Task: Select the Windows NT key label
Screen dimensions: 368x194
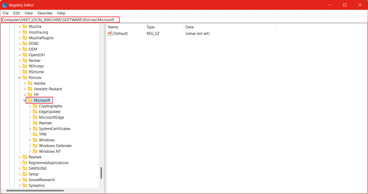Action: tap(50, 151)
